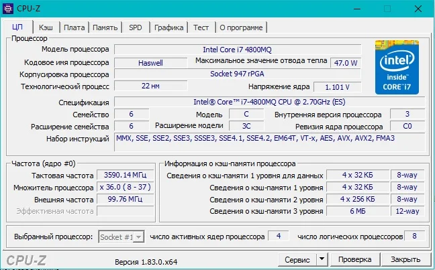Click the i7-4800MQ CPU @ 2.70GHz specification field
The height and width of the screenshot is (270, 435).
pyautogui.click(x=269, y=102)
